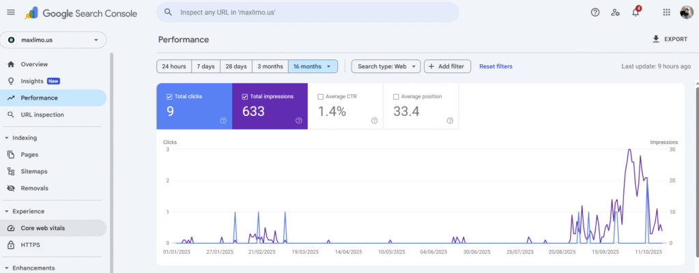Select the 28 days date filter
Viewport: 699px width, 273px height.
236,66
